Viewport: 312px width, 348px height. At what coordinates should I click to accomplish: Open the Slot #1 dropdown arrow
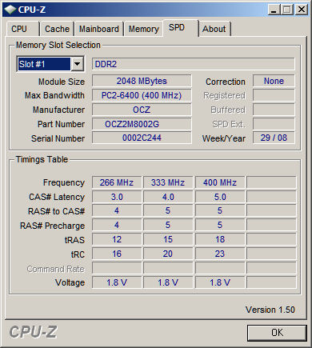[78, 64]
